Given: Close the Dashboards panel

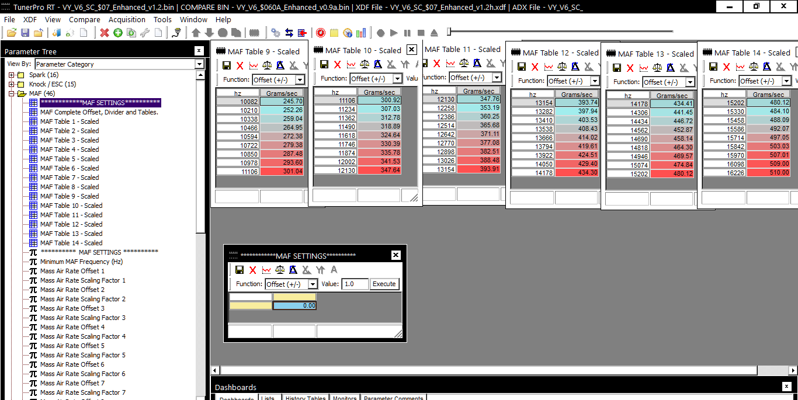Looking at the screenshot, I should pyautogui.click(x=786, y=387).
